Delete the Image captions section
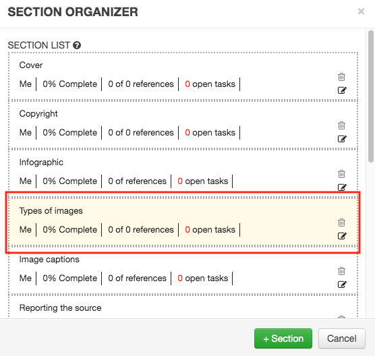 pyautogui.click(x=341, y=271)
